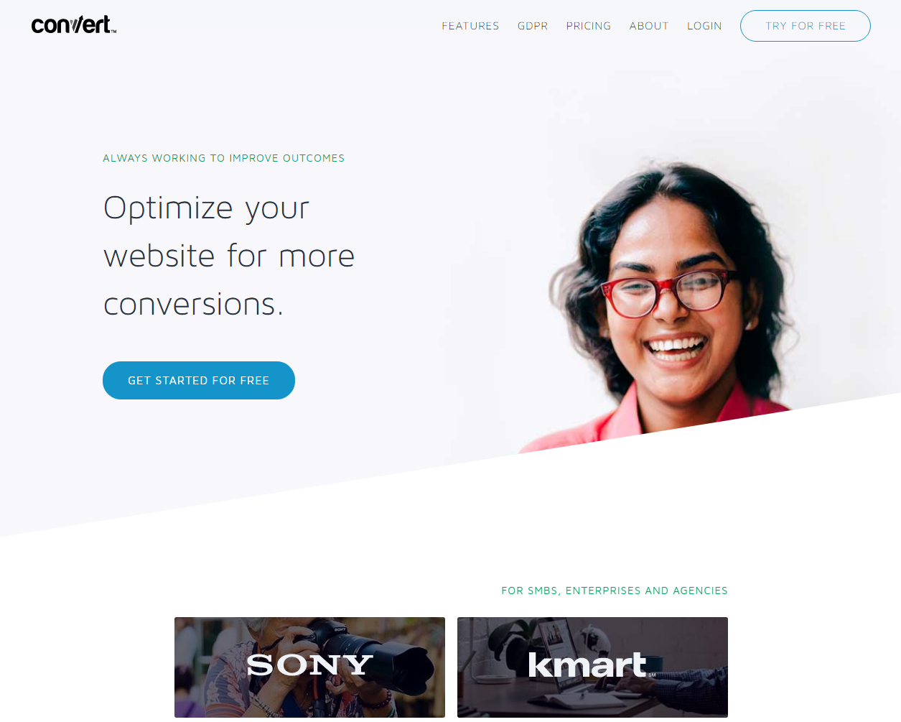Screen dimensions: 901x722
Task: Open the Pricing page
Action: pos(588,26)
